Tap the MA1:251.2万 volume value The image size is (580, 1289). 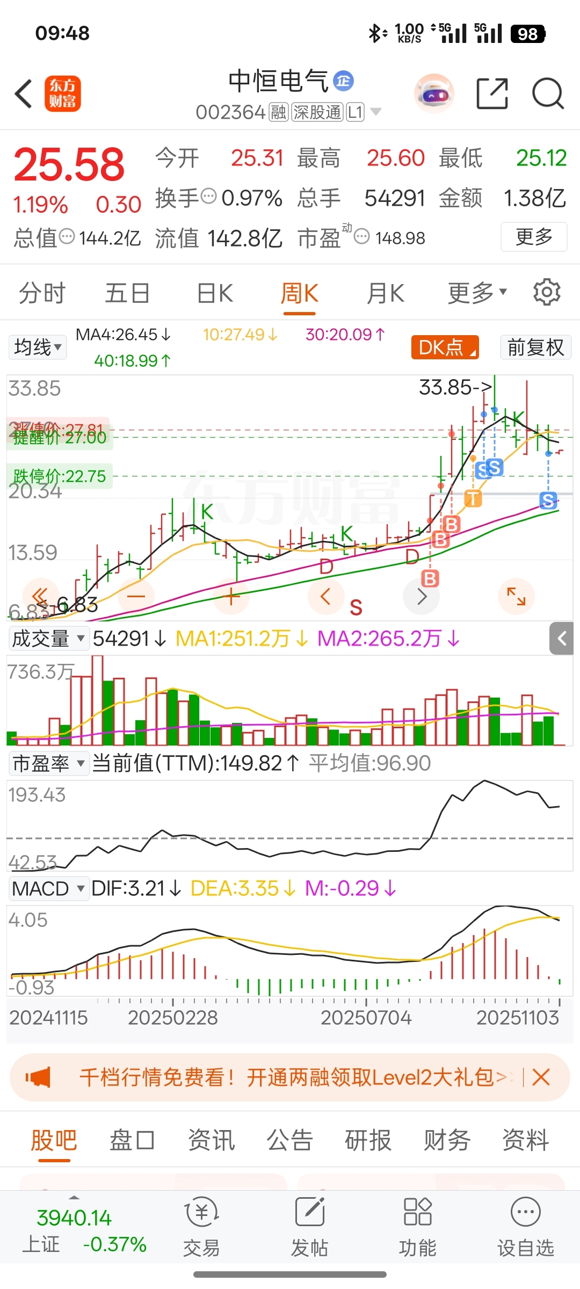242,638
